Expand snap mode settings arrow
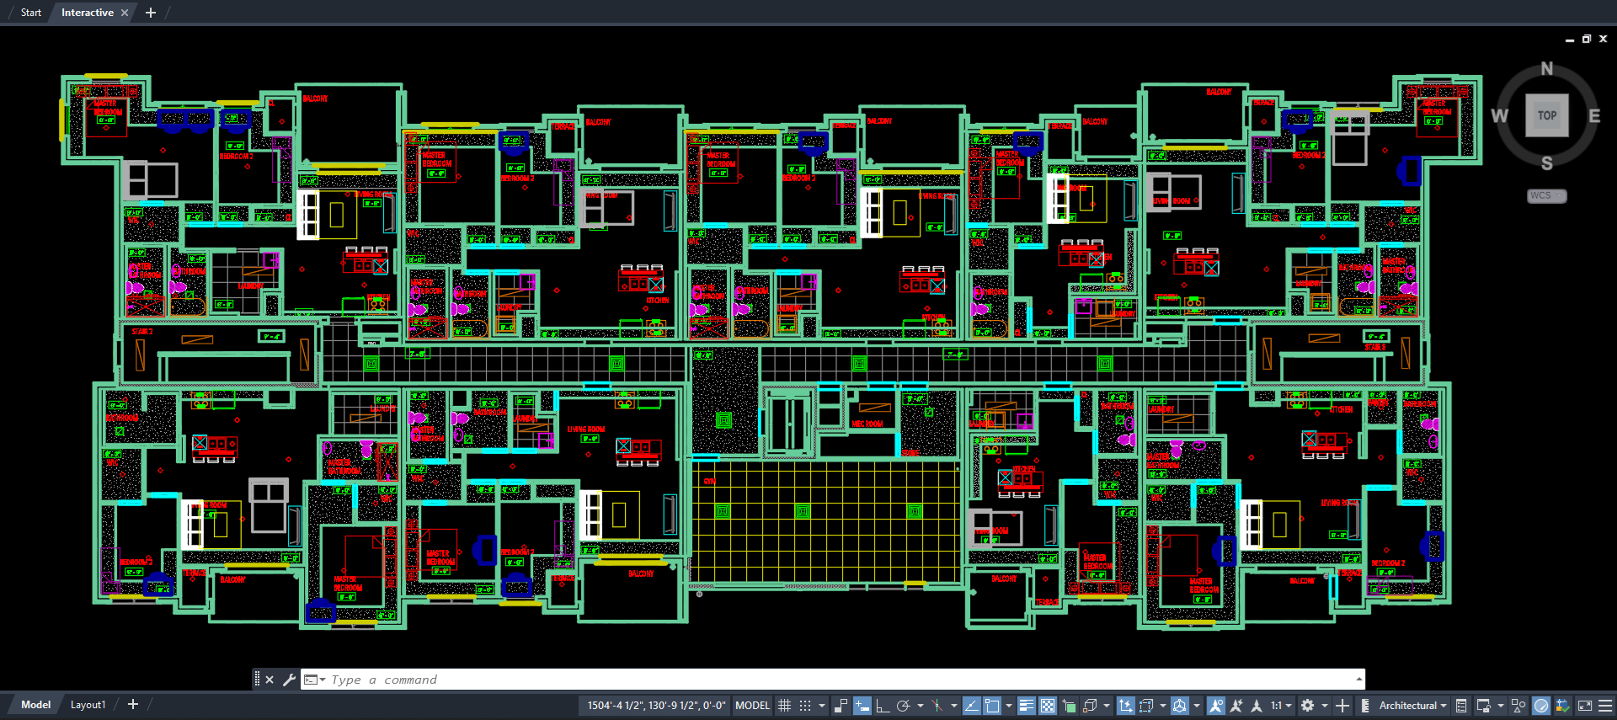 click(821, 706)
